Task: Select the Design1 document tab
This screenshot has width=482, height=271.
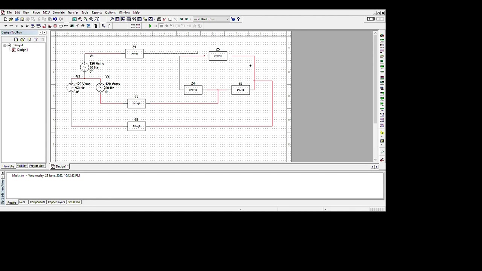Action: coord(60,166)
